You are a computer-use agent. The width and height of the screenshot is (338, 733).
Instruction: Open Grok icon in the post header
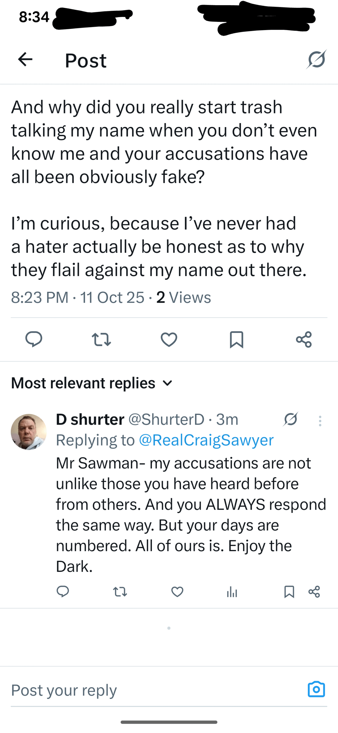pos(316,60)
